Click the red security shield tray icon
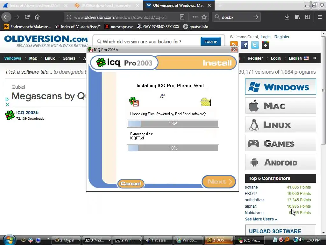The height and width of the screenshot is (245, 326). 281,240
